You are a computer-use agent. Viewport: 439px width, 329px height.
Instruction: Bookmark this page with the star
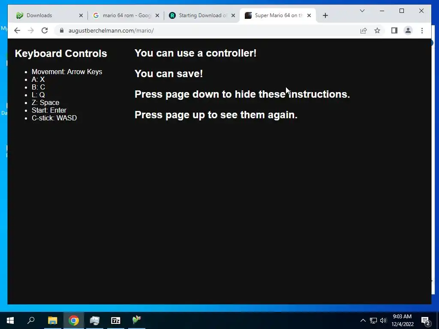377,30
